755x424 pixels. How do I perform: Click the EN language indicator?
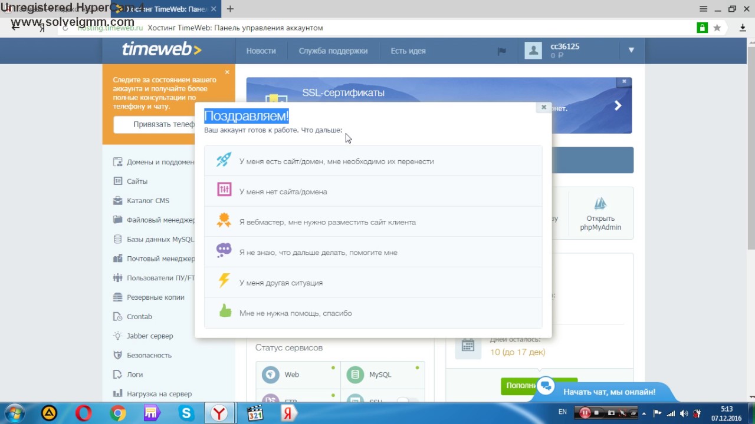(562, 412)
